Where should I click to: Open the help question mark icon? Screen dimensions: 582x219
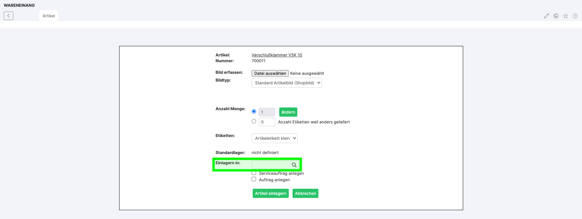click(575, 16)
